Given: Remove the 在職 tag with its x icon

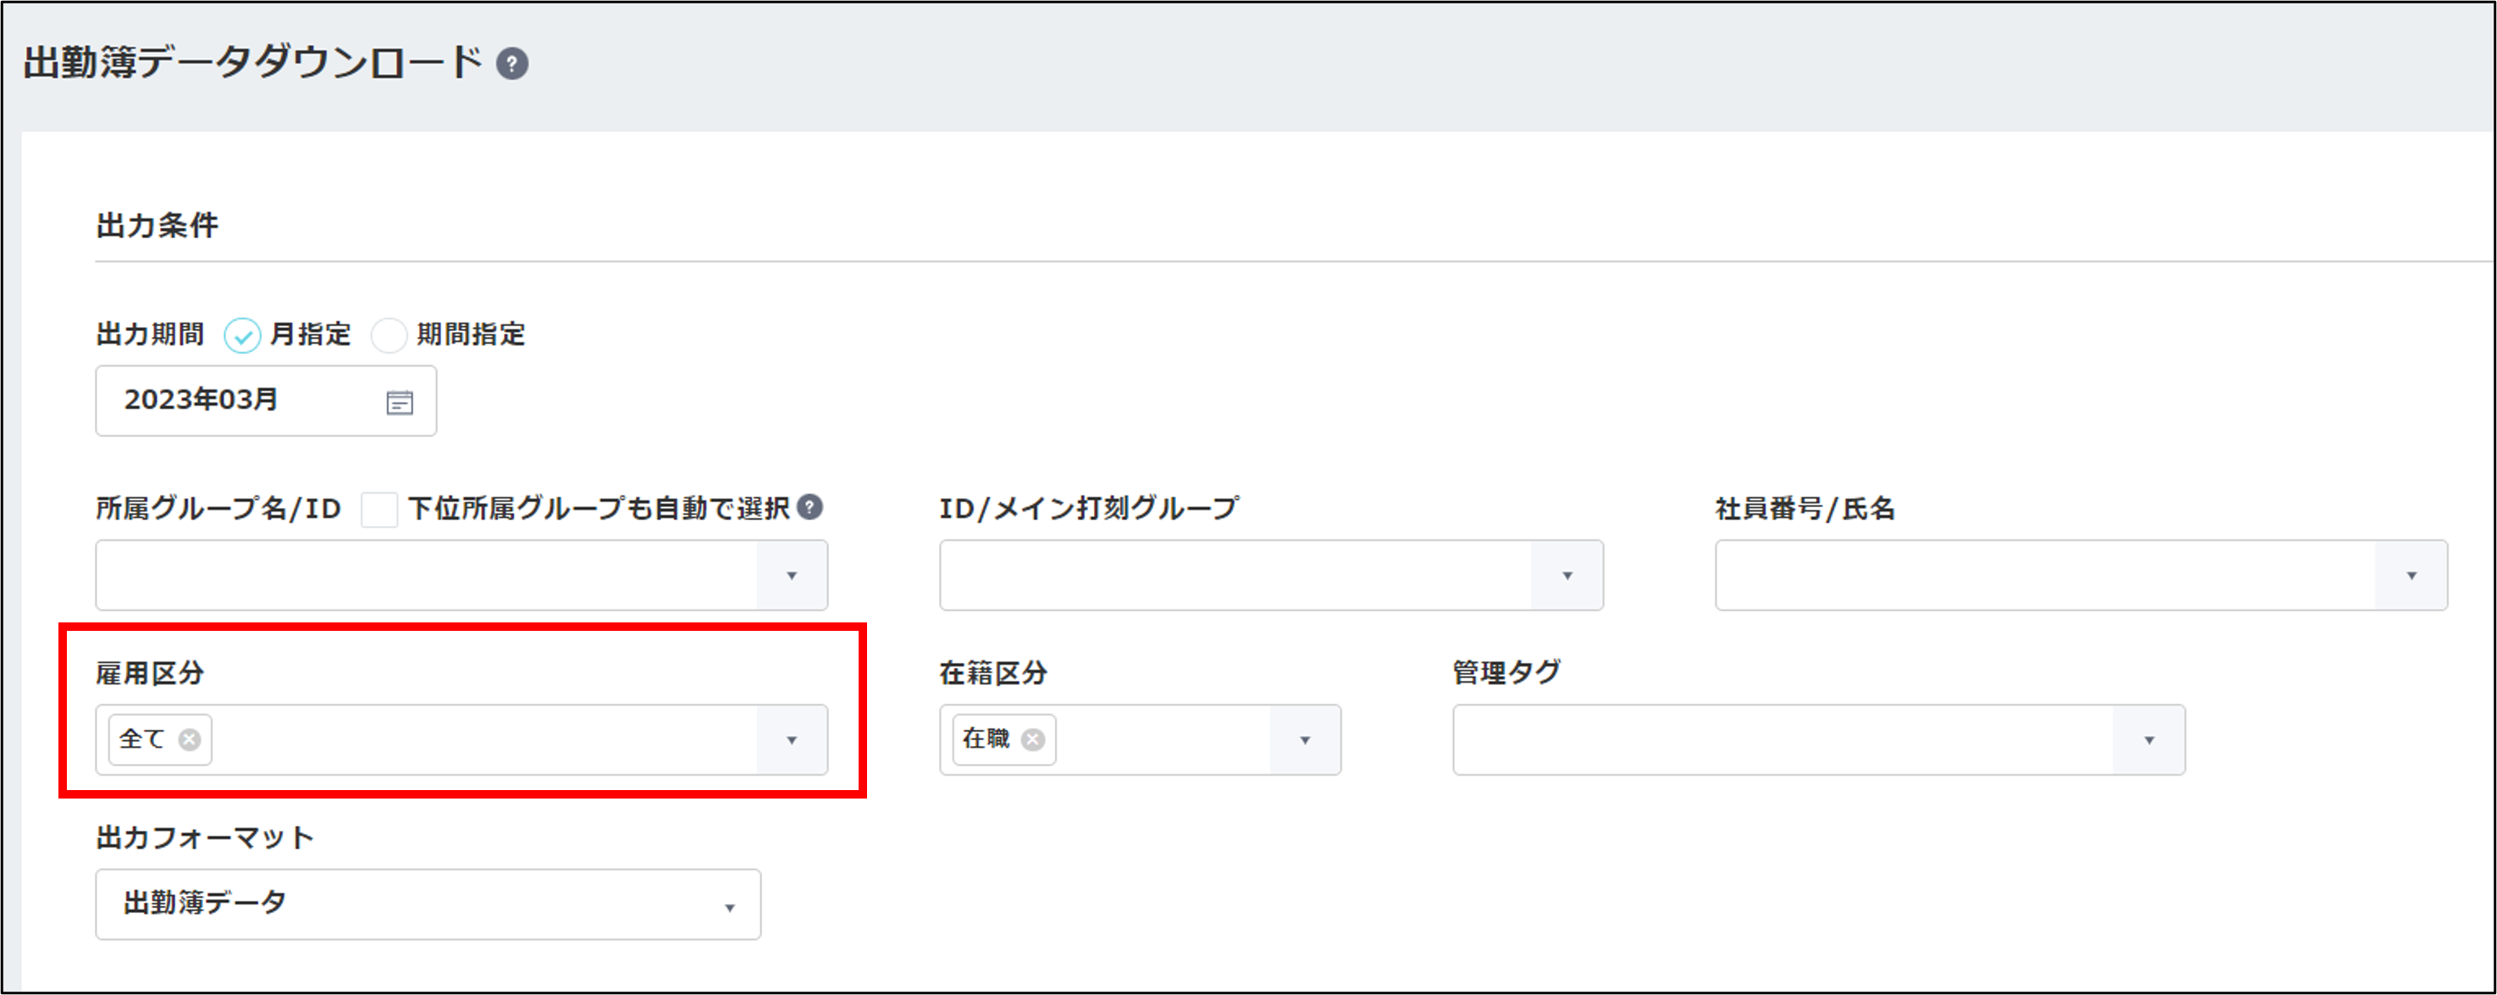Looking at the screenshot, I should pyautogui.click(x=1033, y=739).
